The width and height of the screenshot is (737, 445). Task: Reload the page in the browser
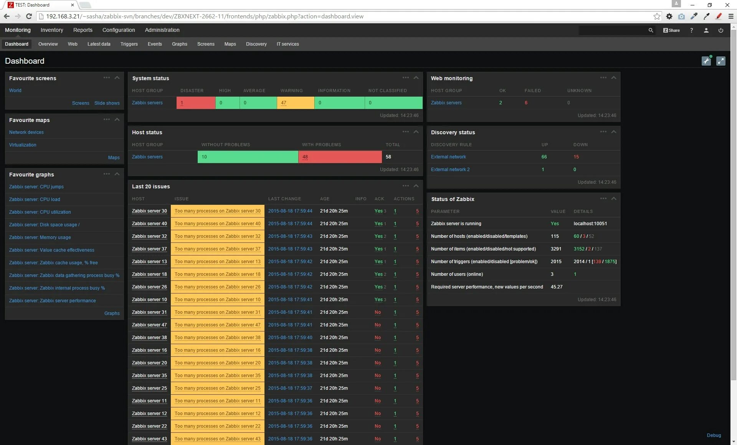pyautogui.click(x=29, y=16)
